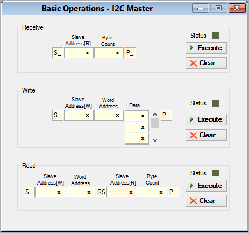The height and width of the screenshot is (233, 249).
Task: Click the P_ stop box in Write
Action: (x=166, y=115)
